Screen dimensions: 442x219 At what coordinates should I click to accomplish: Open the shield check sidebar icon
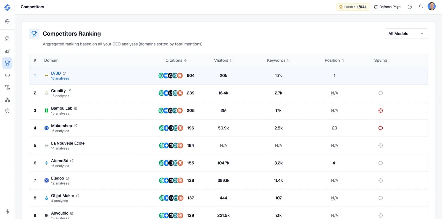pyautogui.click(x=7, y=111)
